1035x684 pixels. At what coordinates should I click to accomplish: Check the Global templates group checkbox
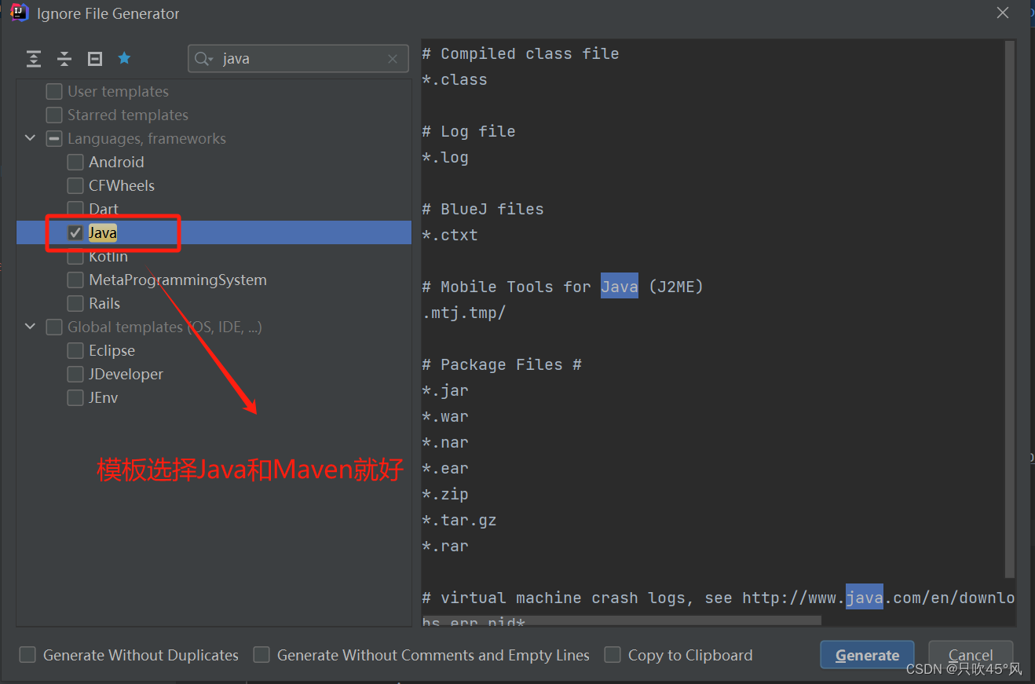click(54, 327)
